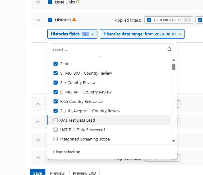Uncheck the Status field checkbox

click(x=55, y=64)
